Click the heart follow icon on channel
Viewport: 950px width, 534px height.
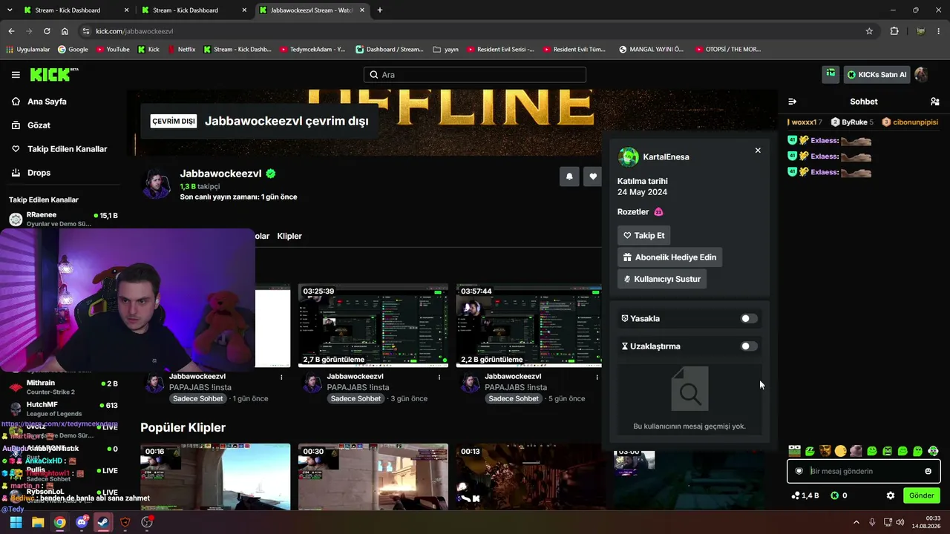592,176
